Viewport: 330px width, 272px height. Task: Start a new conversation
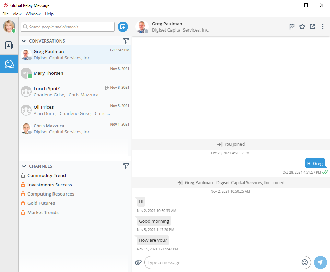(x=122, y=26)
